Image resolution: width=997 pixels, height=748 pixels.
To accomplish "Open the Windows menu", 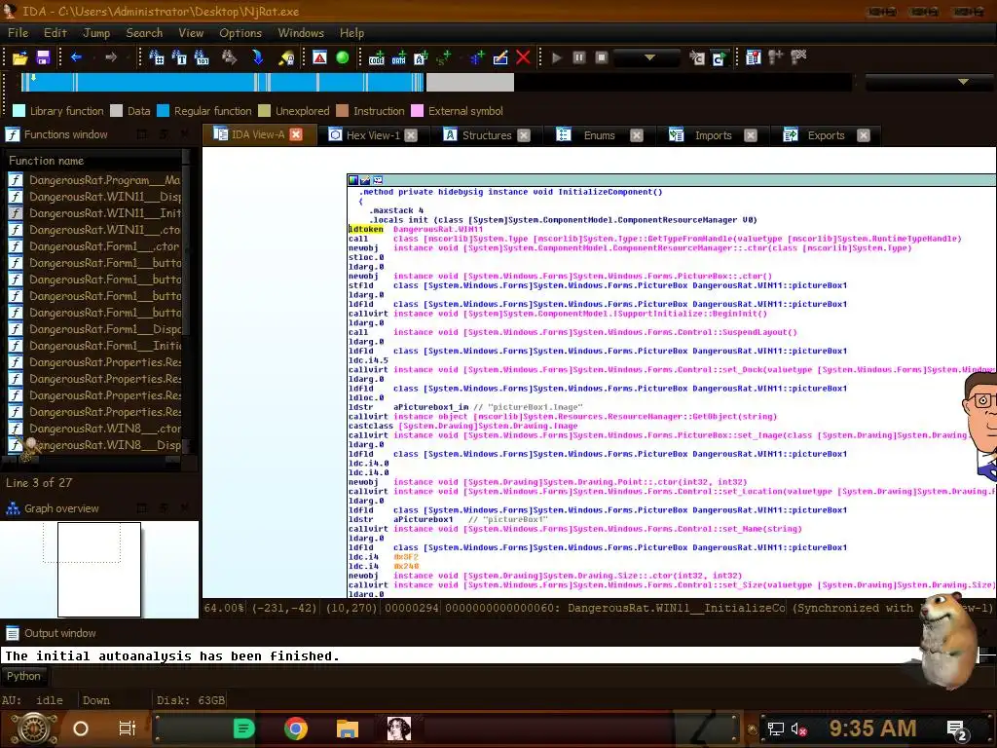I will point(301,33).
